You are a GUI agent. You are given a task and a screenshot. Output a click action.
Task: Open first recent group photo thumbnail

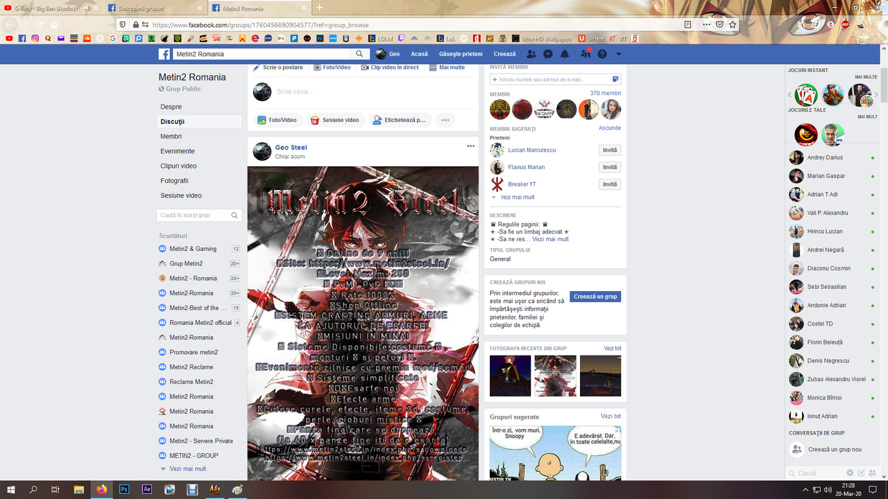pyautogui.click(x=510, y=376)
